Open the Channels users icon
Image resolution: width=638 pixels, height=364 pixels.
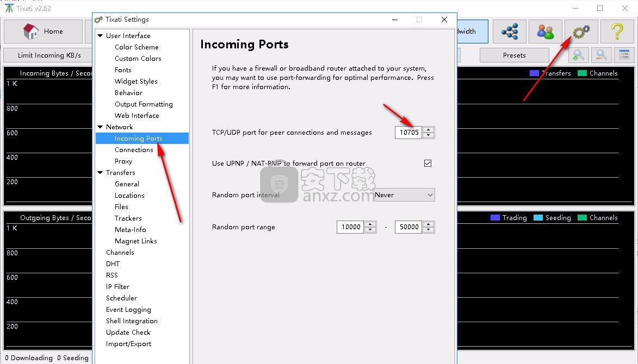pyautogui.click(x=545, y=32)
